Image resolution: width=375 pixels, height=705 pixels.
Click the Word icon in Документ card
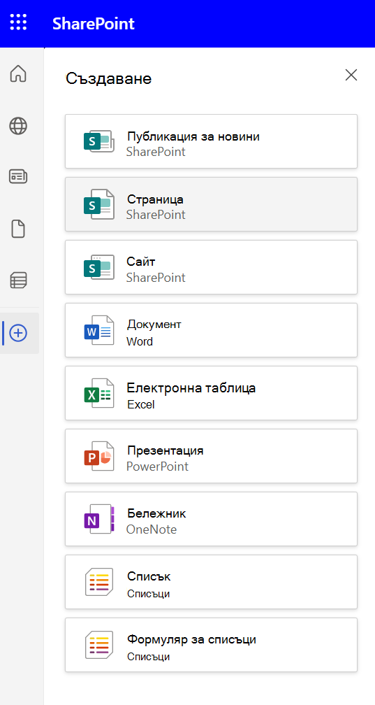click(98, 330)
